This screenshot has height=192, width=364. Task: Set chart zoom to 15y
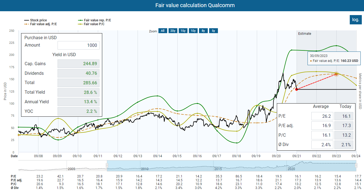point(183,31)
